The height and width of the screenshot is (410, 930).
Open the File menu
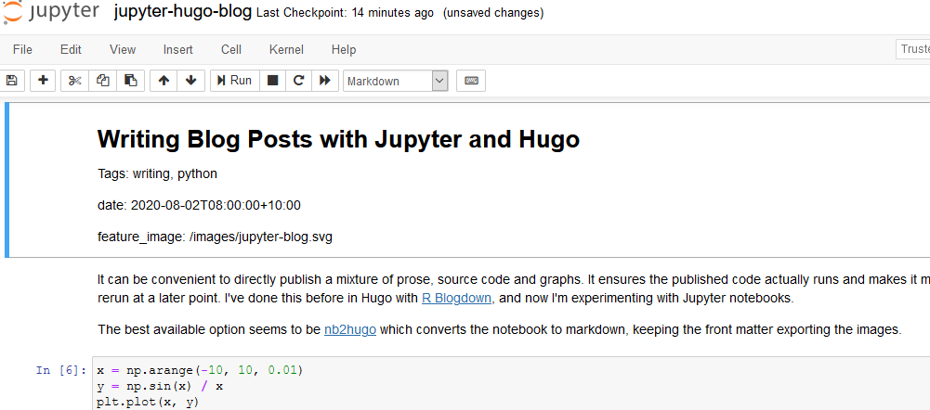[x=23, y=49]
